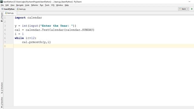Click line number 7 in the gutter
194x109 pixels.
point(5,42)
